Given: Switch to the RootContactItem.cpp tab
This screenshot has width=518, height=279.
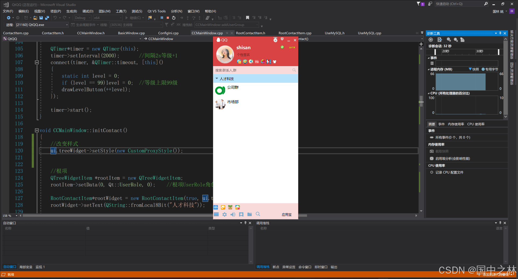Looking at the screenshot, I should point(295,33).
